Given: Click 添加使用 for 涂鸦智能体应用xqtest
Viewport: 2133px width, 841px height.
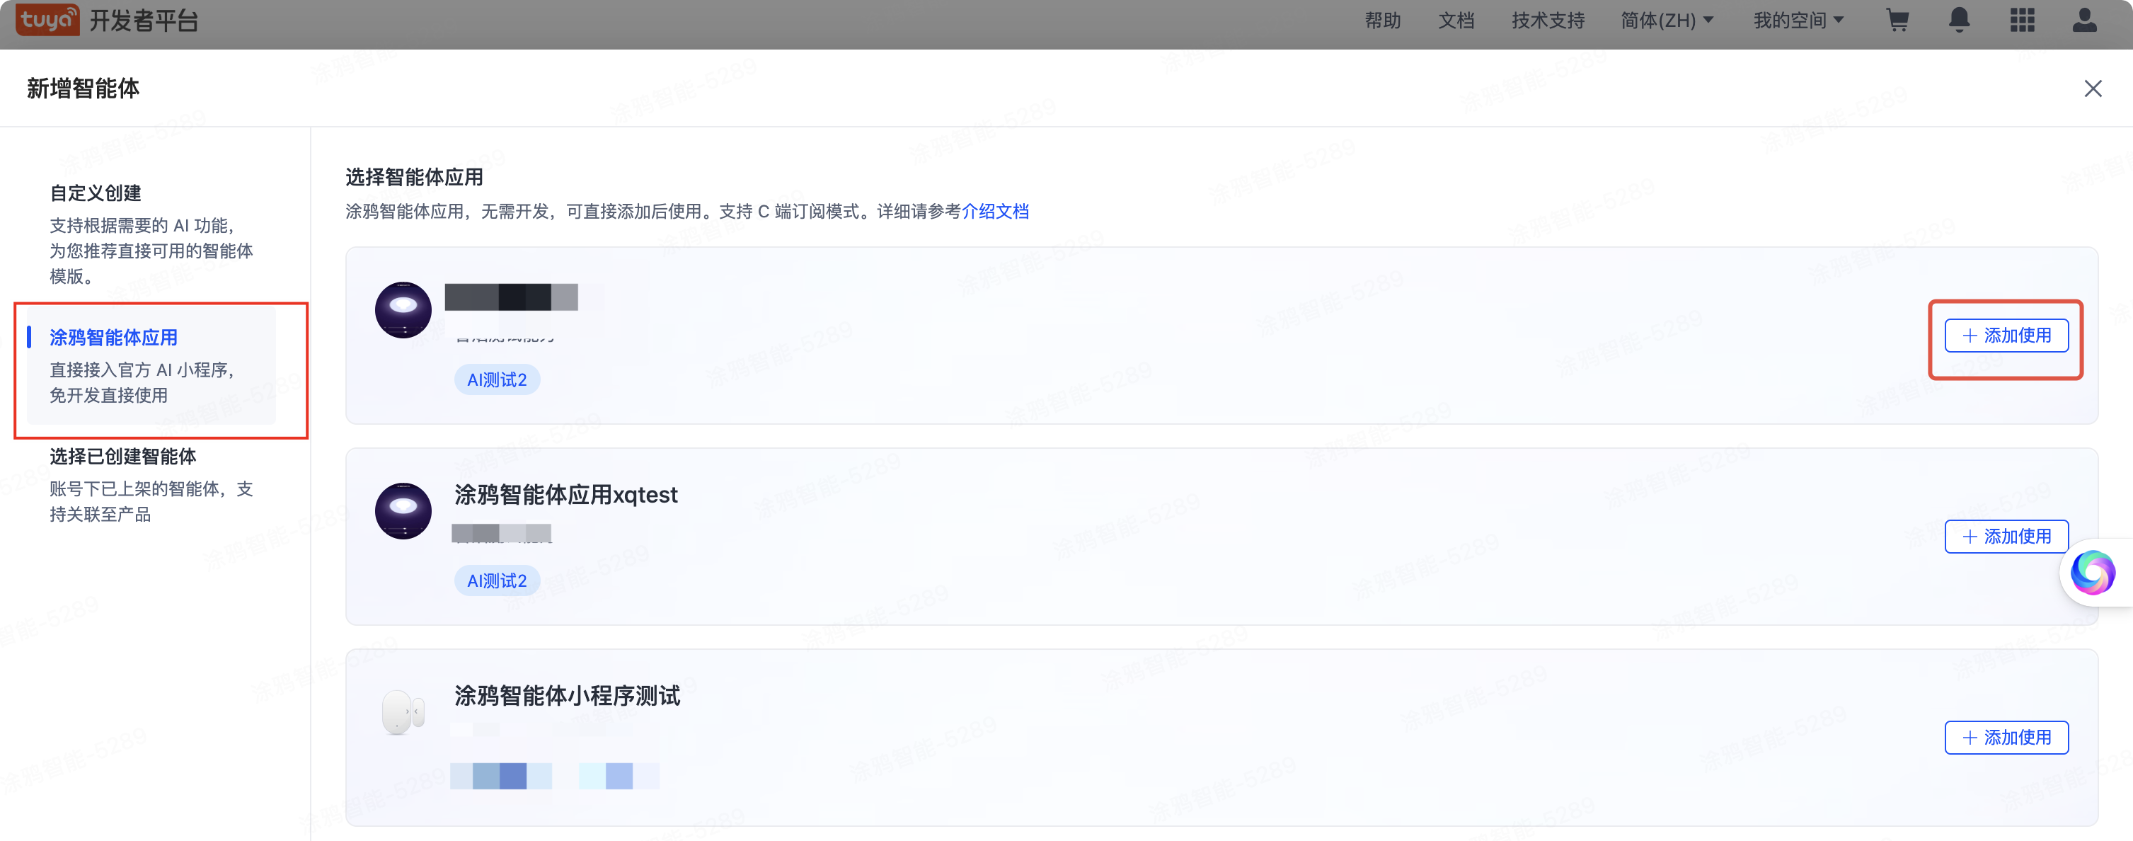Looking at the screenshot, I should 2006,537.
